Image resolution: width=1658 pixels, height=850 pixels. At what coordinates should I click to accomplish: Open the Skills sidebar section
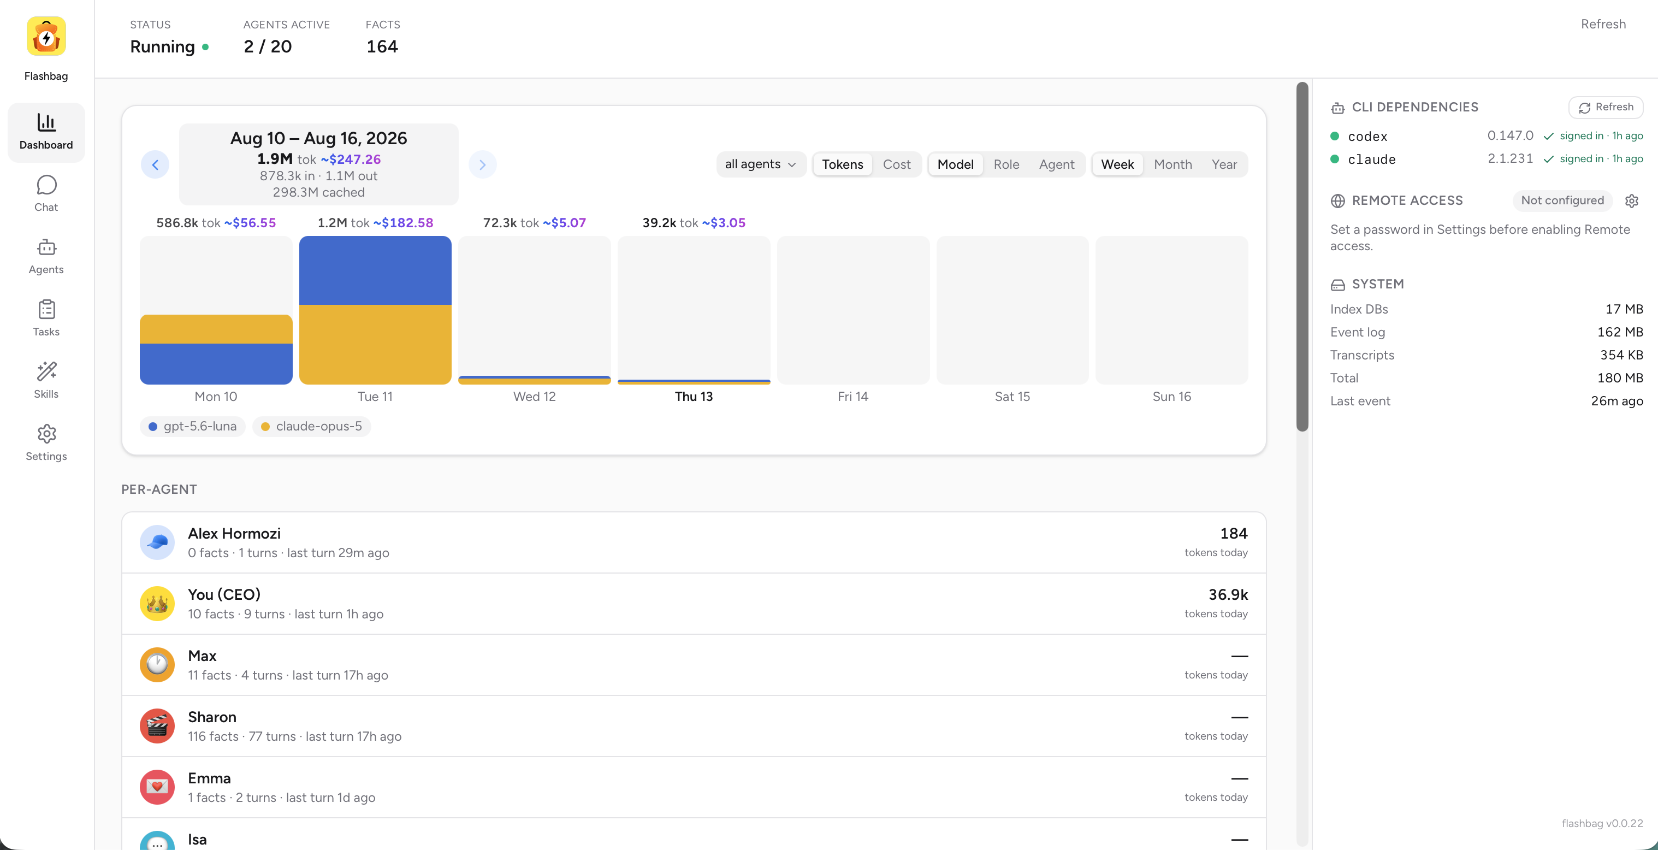pyautogui.click(x=46, y=381)
